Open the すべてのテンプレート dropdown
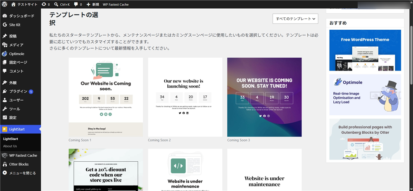Screen dimensions: 413x191 (x=295, y=19)
